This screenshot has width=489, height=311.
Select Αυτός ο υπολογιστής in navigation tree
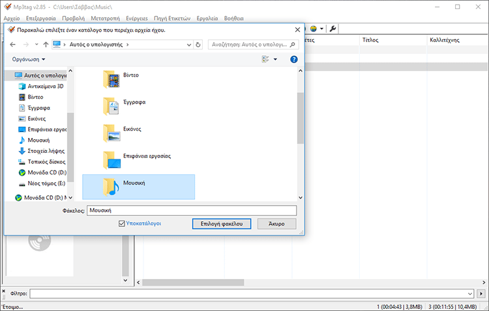point(40,75)
